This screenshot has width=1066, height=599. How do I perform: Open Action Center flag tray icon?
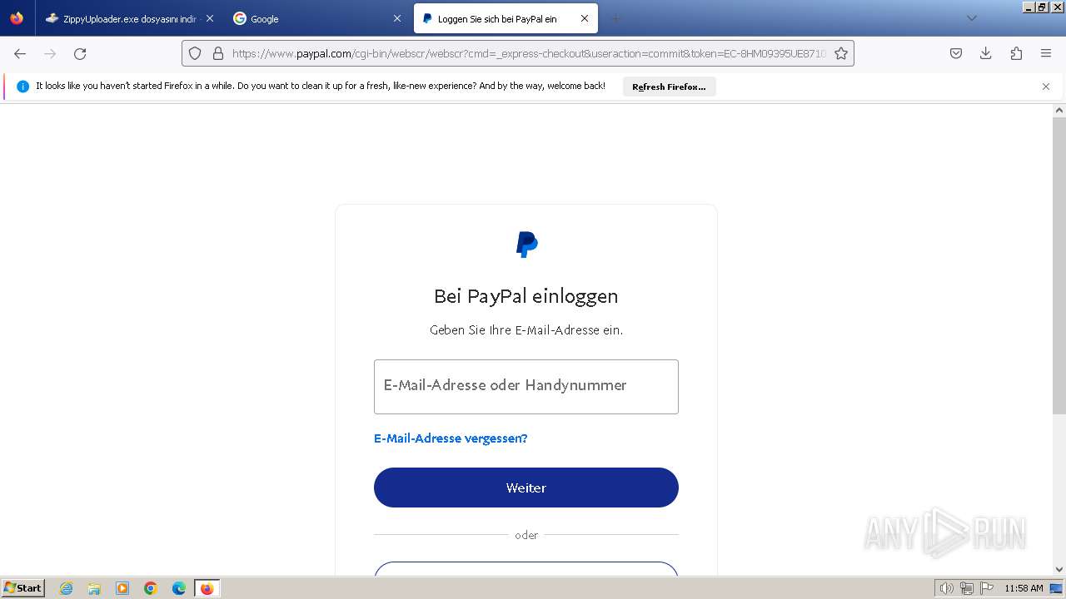pos(986,588)
